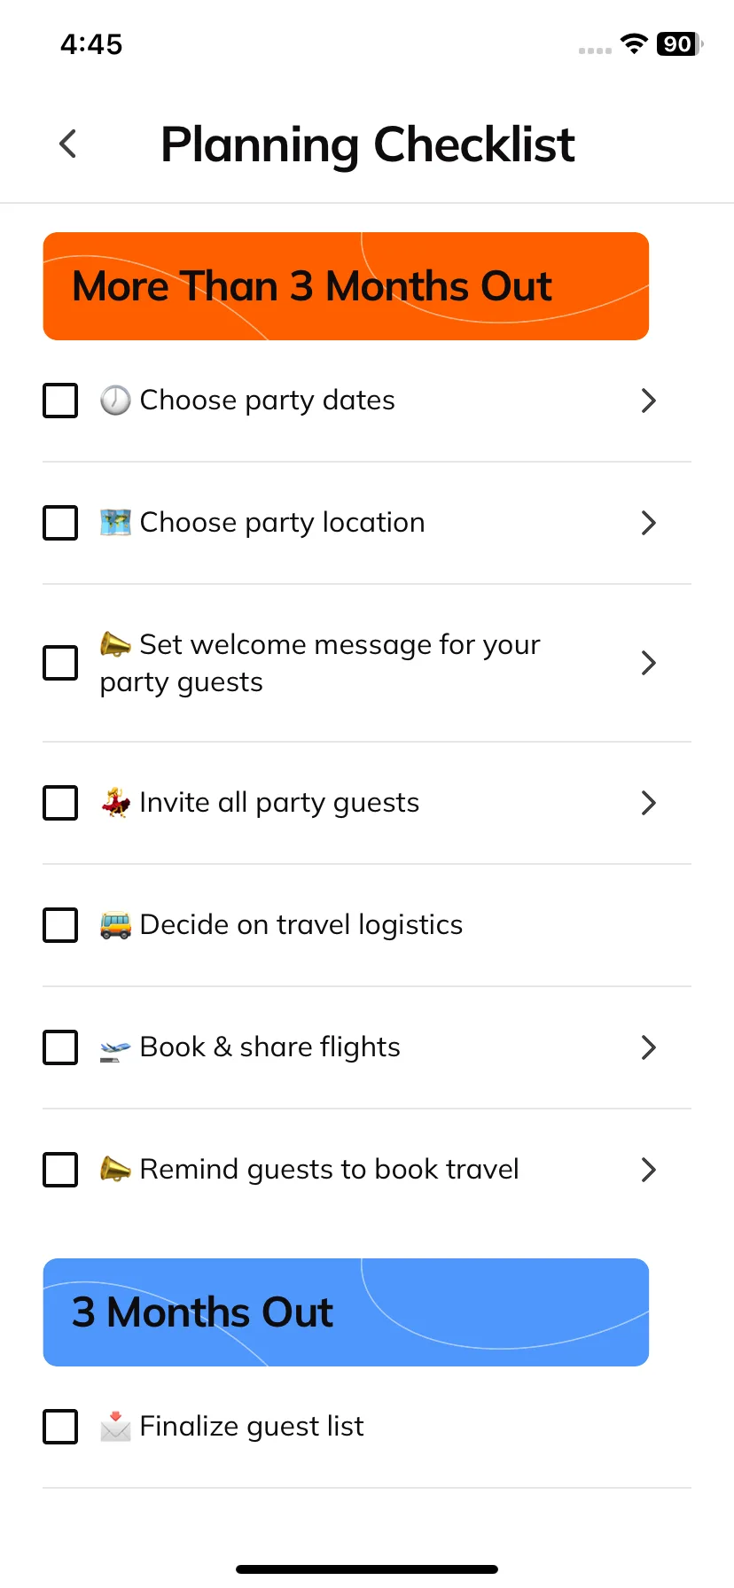Go back using the left arrow icon
This screenshot has width=734, height=1588.
pyautogui.click(x=67, y=144)
